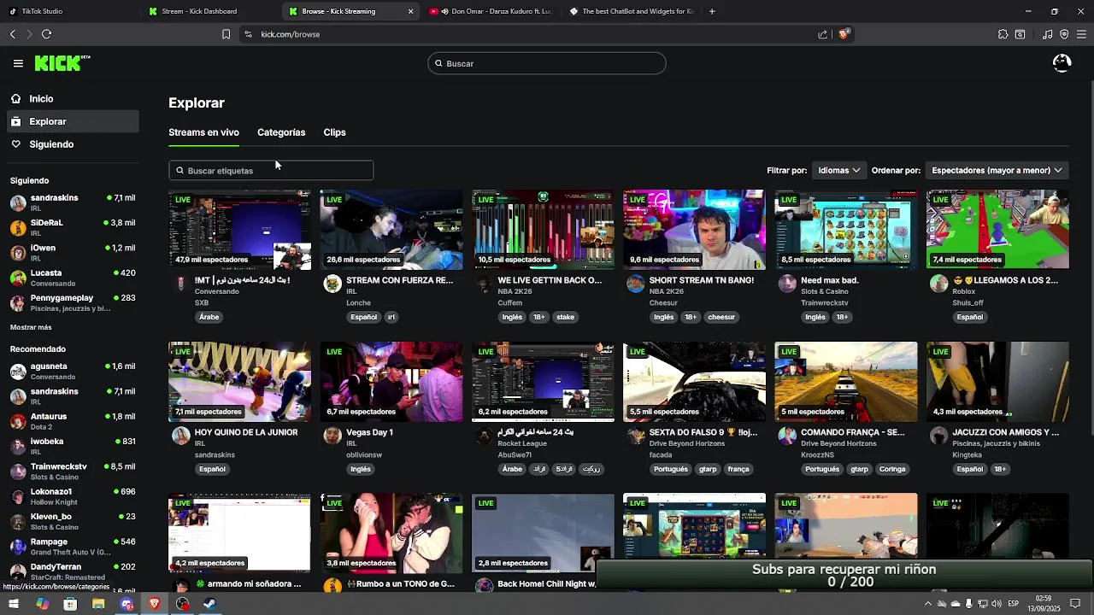This screenshot has width=1094, height=615.
Task: Open the Windows Start menu
Action: click(x=14, y=604)
